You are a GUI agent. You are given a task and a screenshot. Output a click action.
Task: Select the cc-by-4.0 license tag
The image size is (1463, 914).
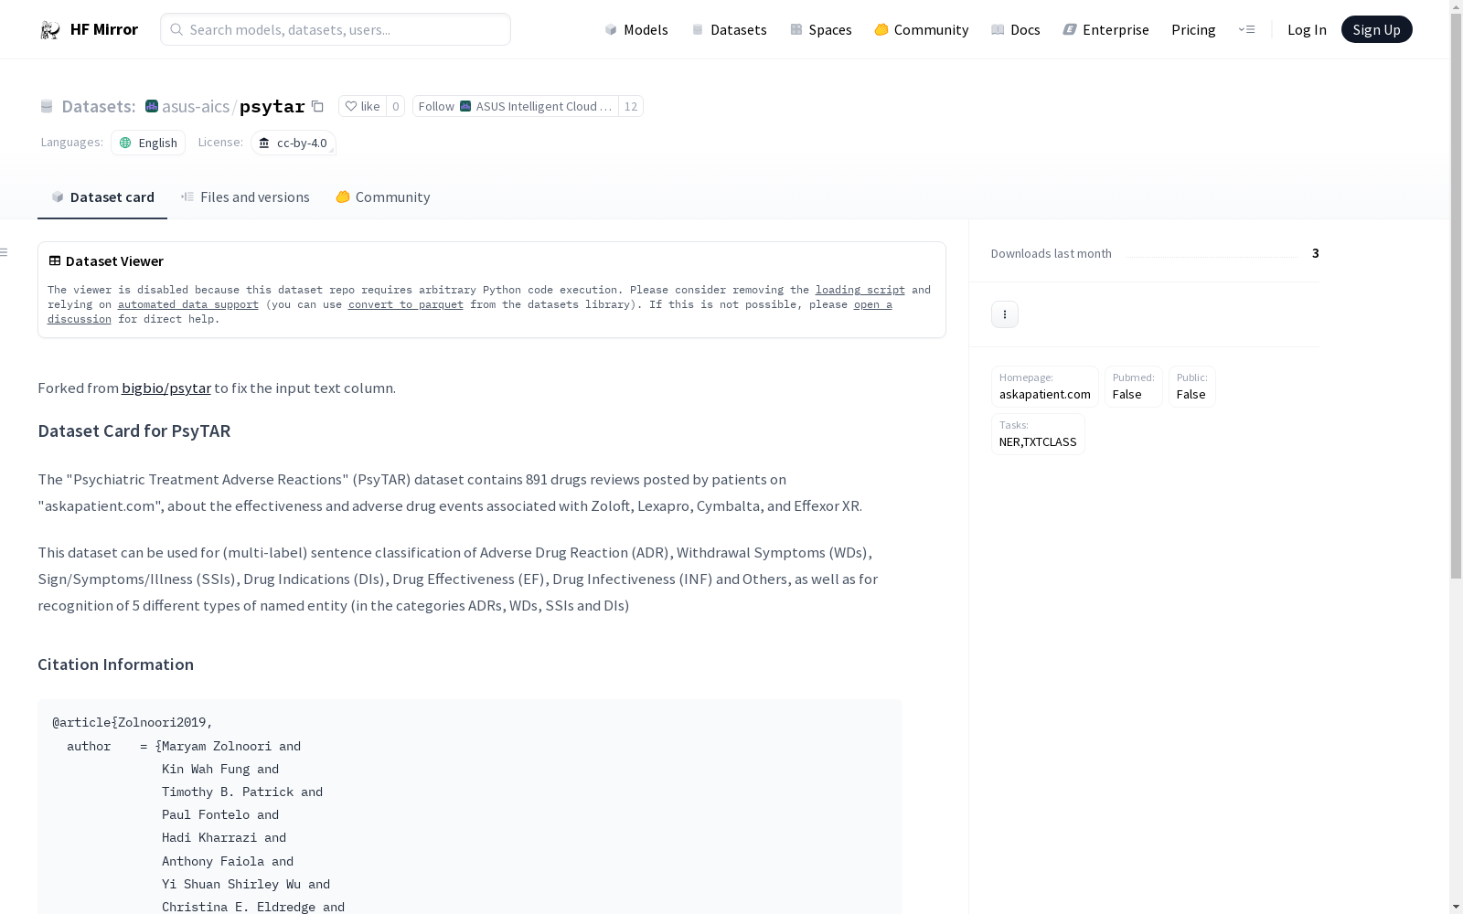click(294, 143)
